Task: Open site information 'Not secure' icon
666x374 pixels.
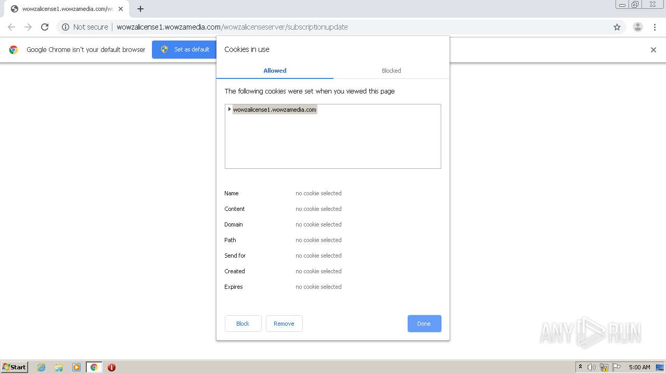Action: (x=66, y=27)
